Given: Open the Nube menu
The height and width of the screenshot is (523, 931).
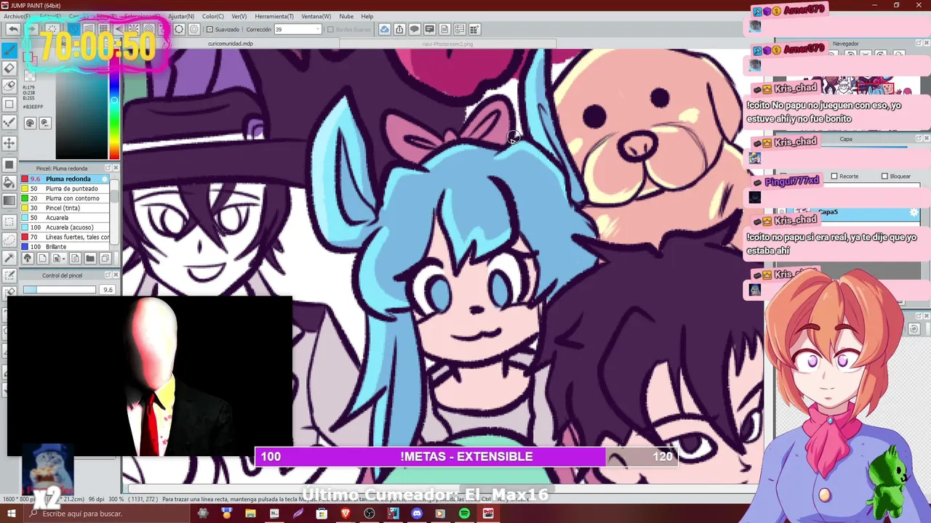Looking at the screenshot, I should point(346,16).
